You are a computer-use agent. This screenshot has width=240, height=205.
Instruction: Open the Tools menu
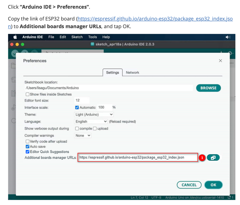tap(93, 37)
